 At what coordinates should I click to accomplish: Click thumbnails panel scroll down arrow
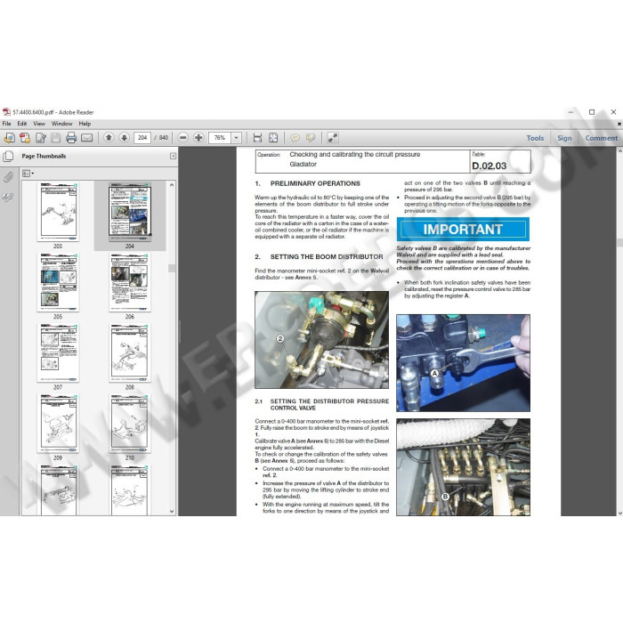coord(172,512)
